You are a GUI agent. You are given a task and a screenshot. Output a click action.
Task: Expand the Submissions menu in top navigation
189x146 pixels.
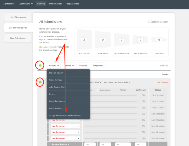(26, 4)
